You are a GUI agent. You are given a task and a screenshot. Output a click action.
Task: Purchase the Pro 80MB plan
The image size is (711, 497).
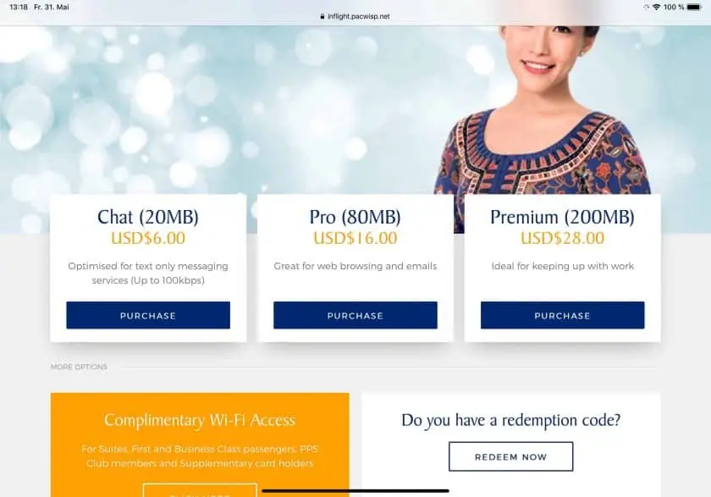click(x=355, y=315)
